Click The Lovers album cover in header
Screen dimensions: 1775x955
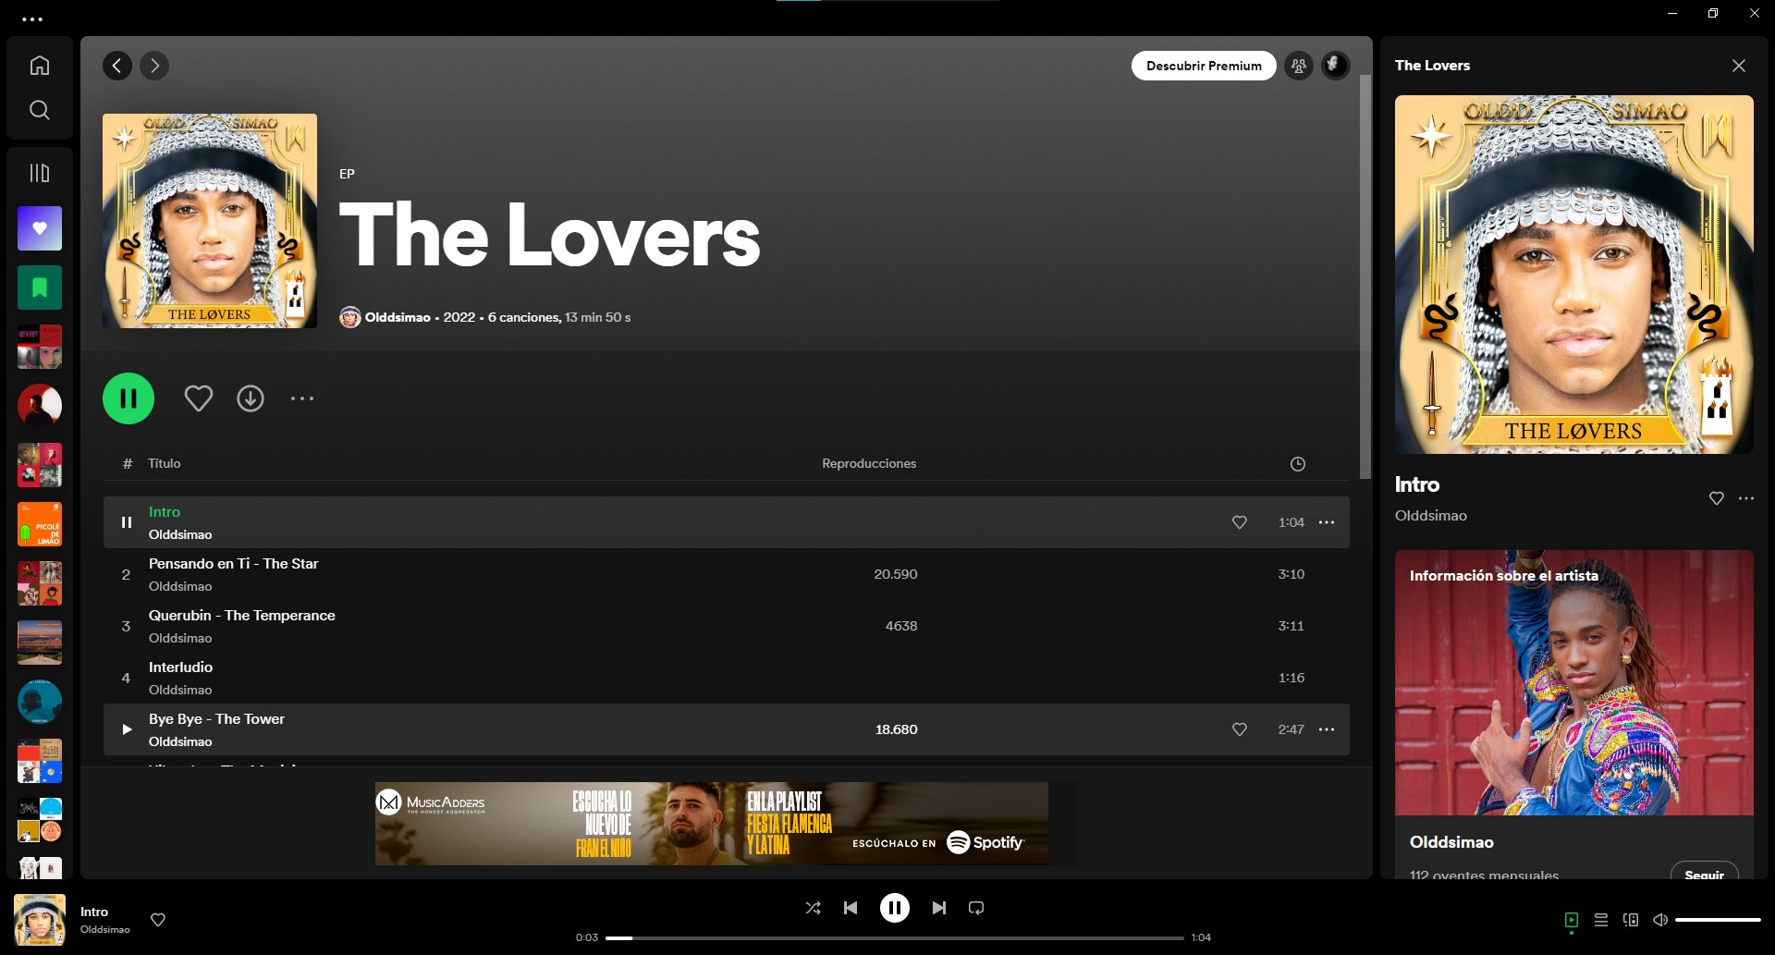(x=210, y=221)
